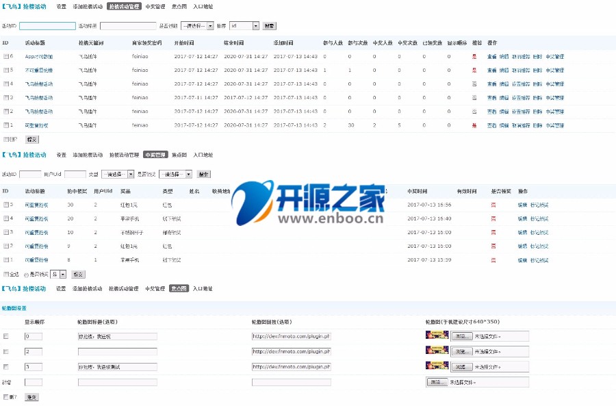Enable the 删除 checkbox at the bottom

5,396
